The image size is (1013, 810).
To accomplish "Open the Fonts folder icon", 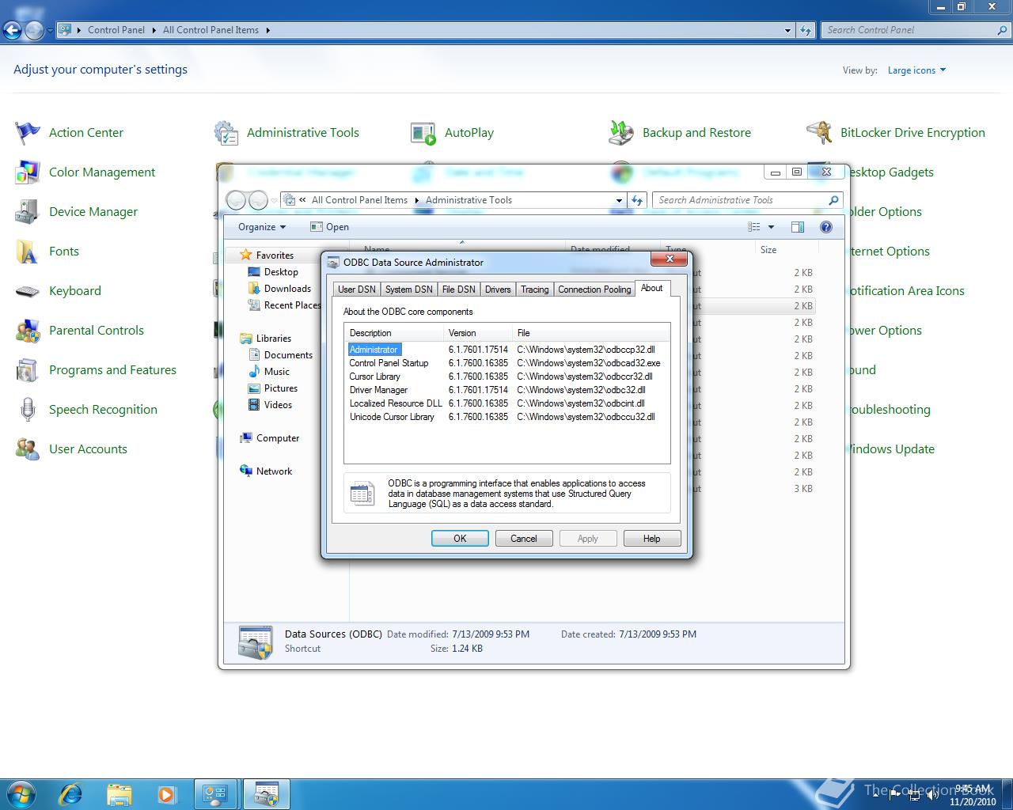I will pos(28,252).
